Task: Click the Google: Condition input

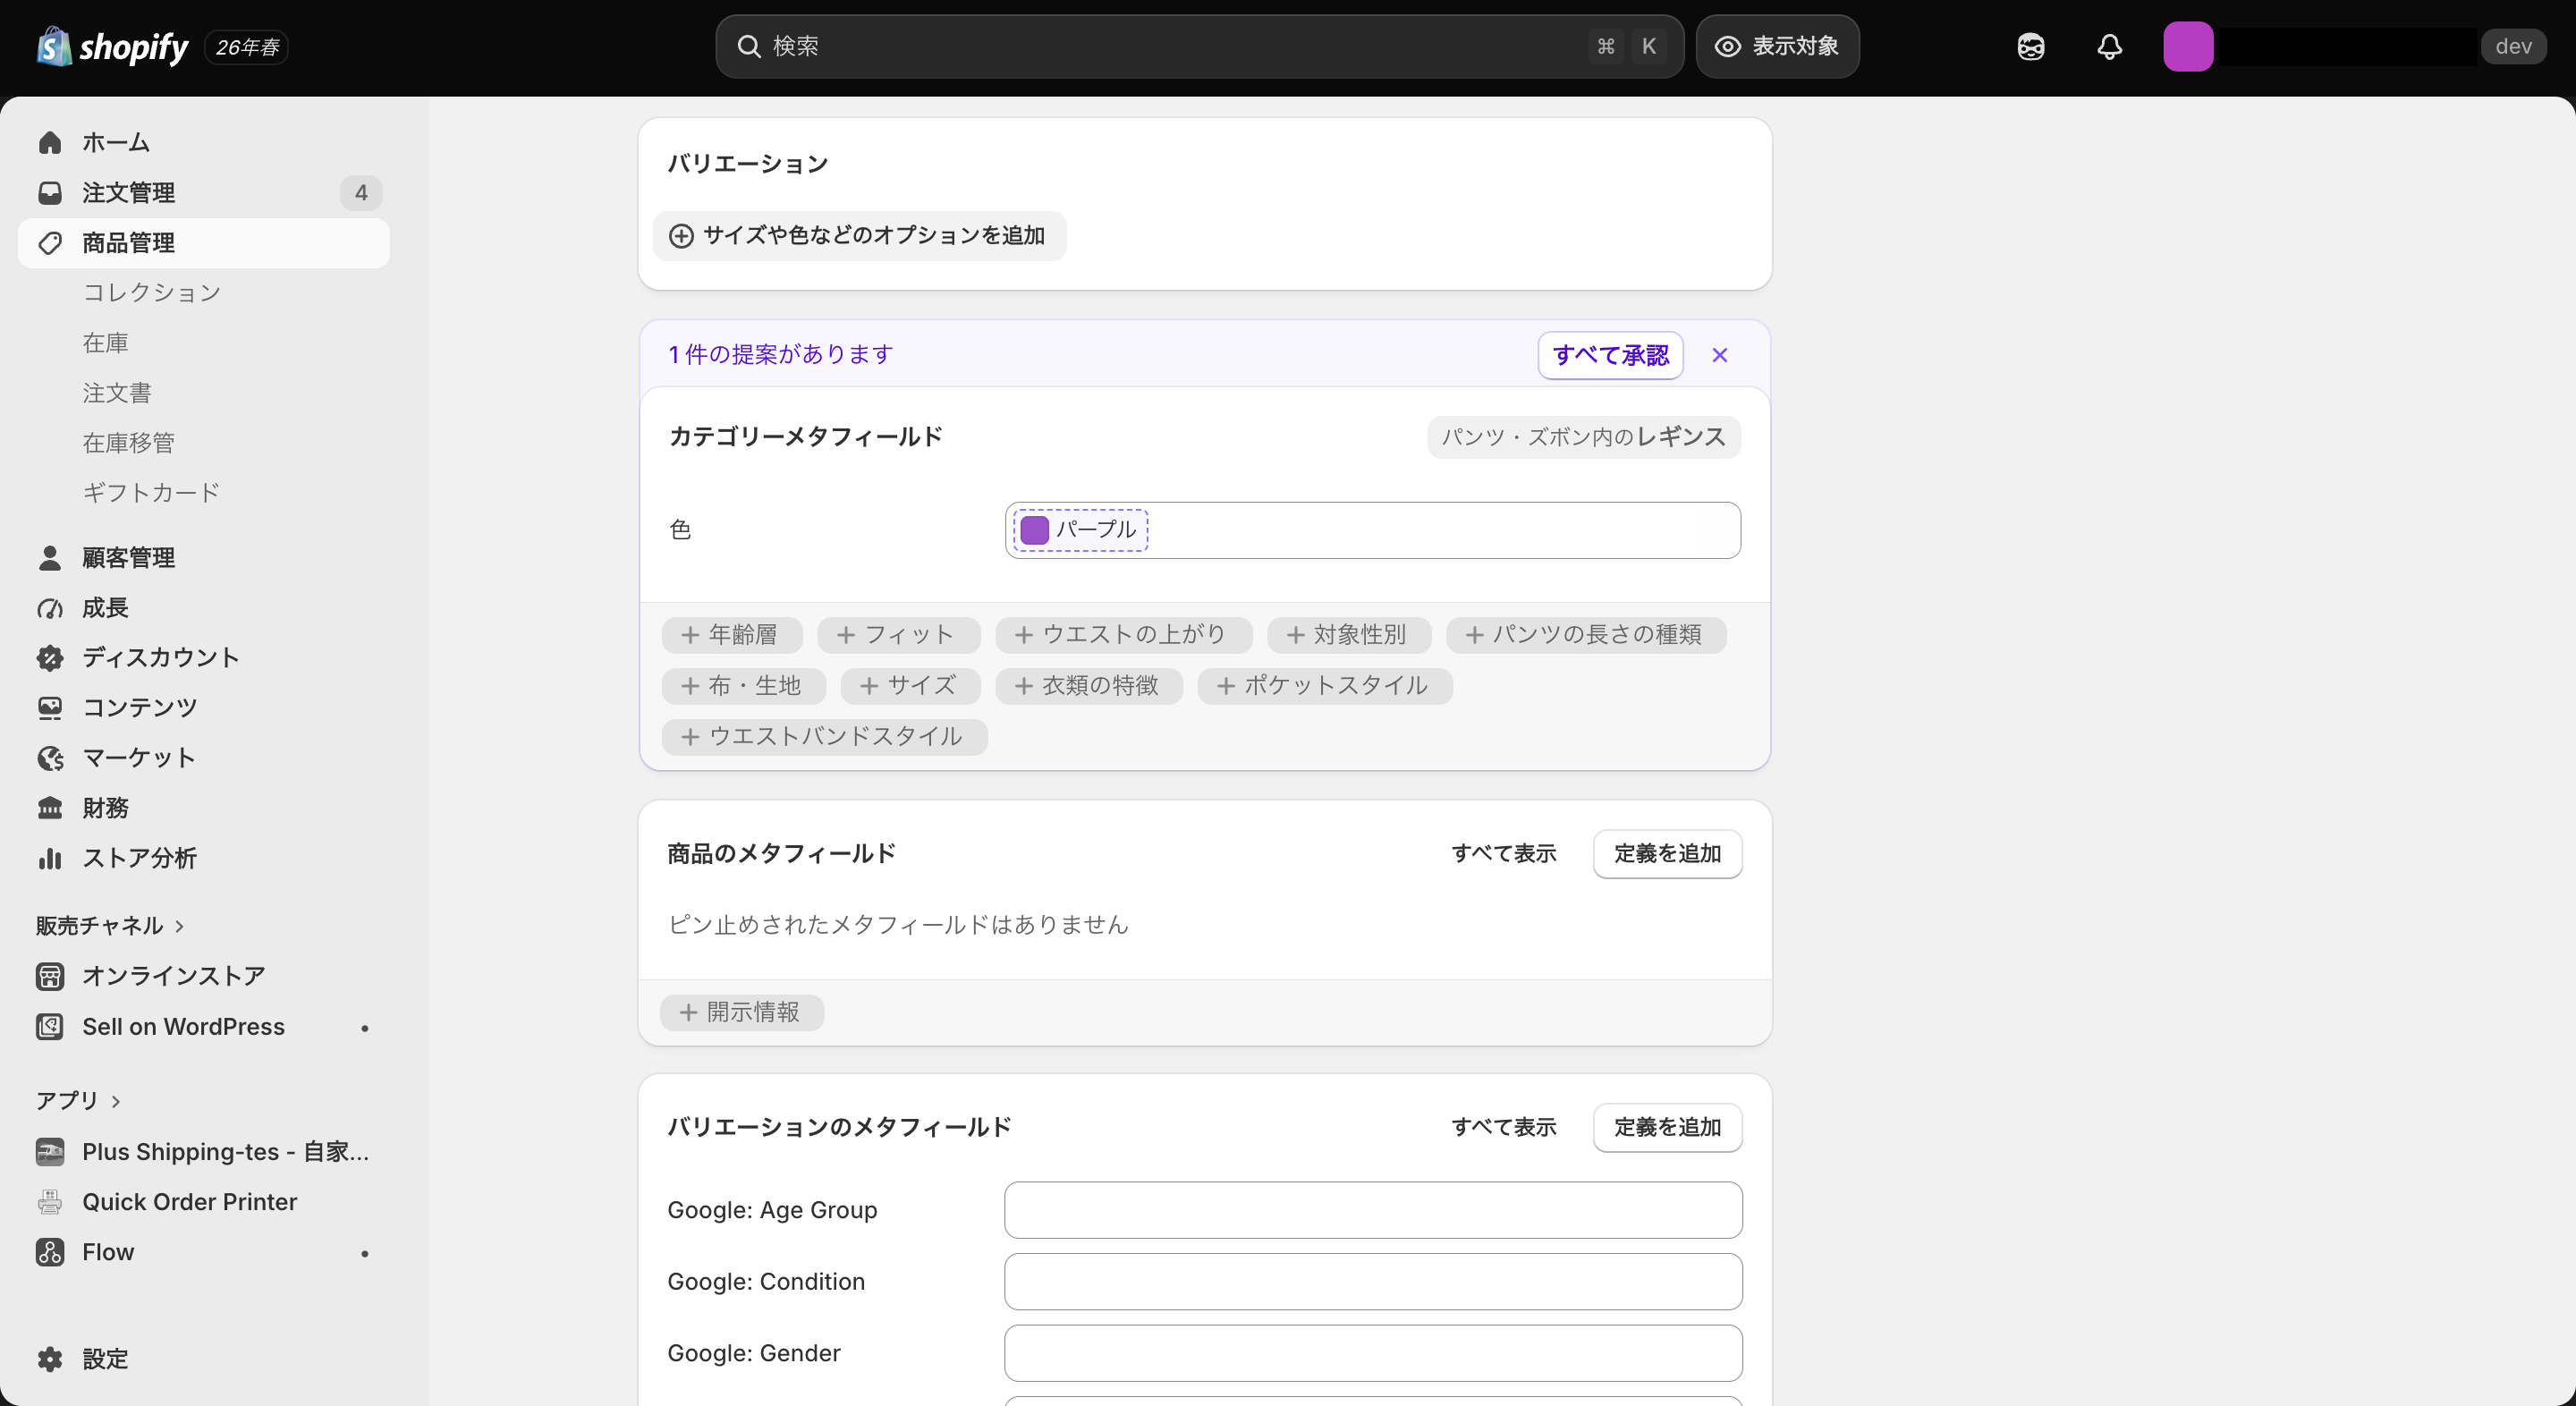Action: 1373,1282
